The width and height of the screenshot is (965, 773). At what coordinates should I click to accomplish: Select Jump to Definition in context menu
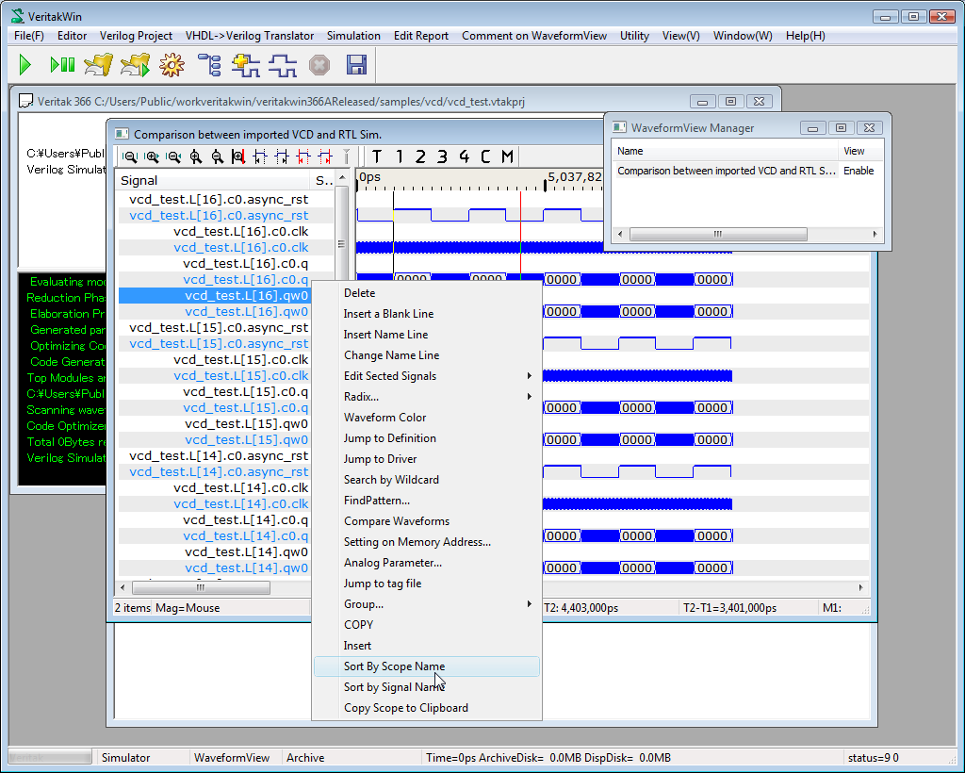[x=427, y=438]
